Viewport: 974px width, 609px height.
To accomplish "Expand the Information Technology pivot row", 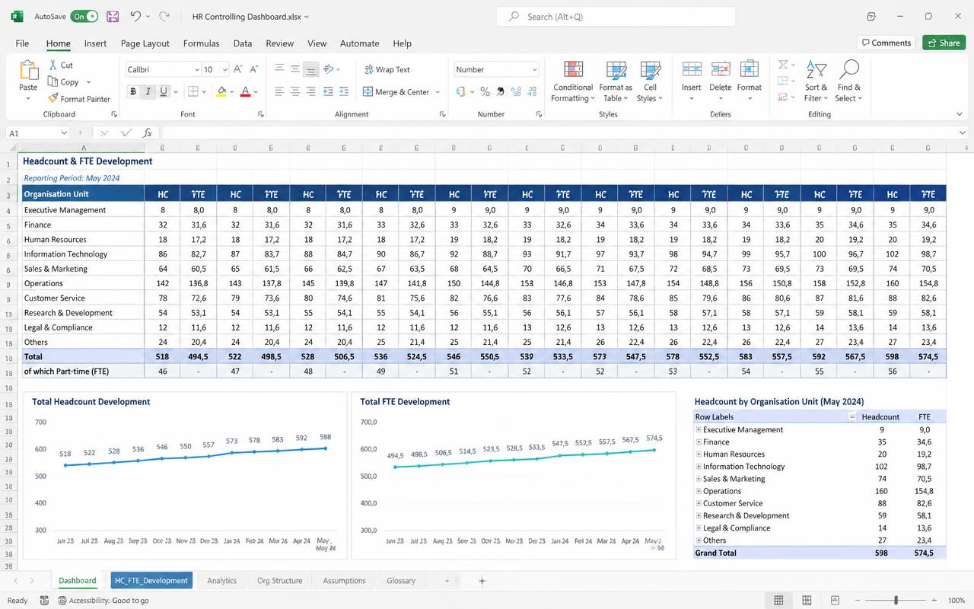I will (x=699, y=467).
